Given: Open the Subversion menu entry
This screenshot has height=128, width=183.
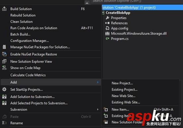Looking at the screenshot, I should point(51,109).
